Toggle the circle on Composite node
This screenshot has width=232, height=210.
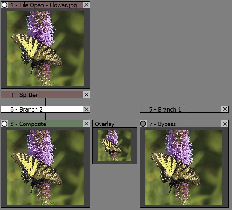[x=5, y=124]
